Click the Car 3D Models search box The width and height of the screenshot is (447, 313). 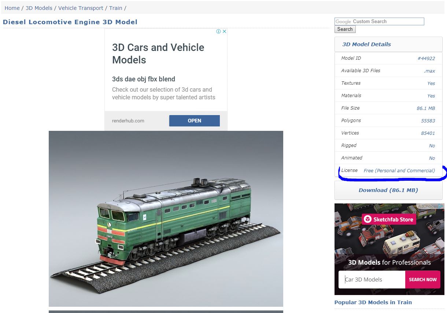coord(372,280)
